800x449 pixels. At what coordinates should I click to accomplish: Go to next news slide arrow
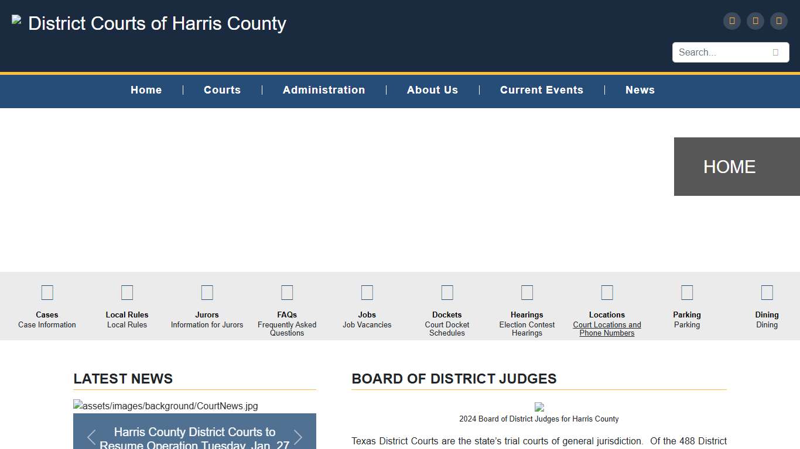(x=298, y=437)
